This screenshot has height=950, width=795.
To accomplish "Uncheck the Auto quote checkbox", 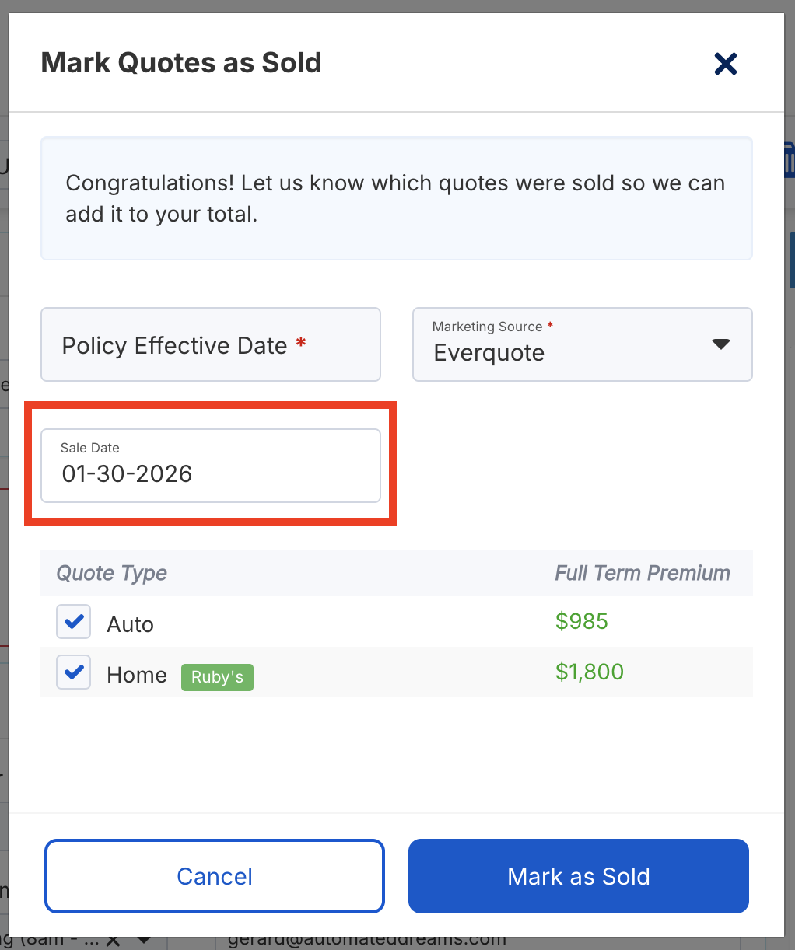I will [x=74, y=622].
